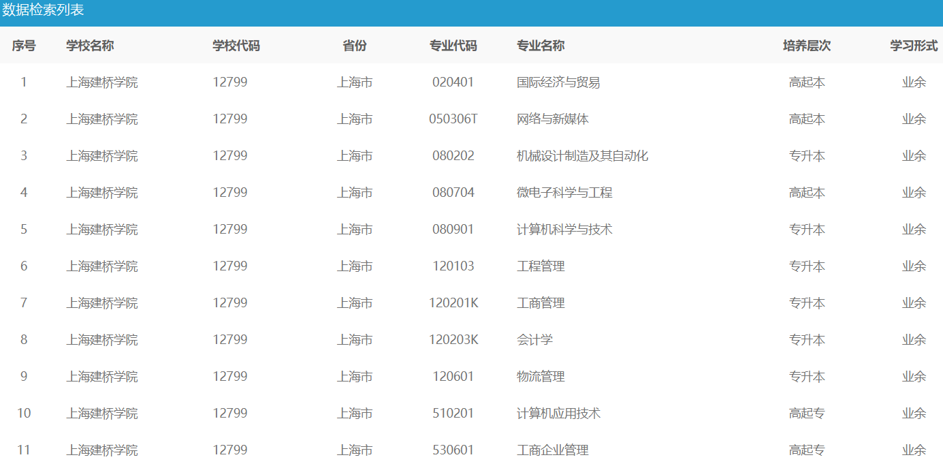Click the major name '工商管理'
The width and height of the screenshot is (943, 466).
[541, 303]
